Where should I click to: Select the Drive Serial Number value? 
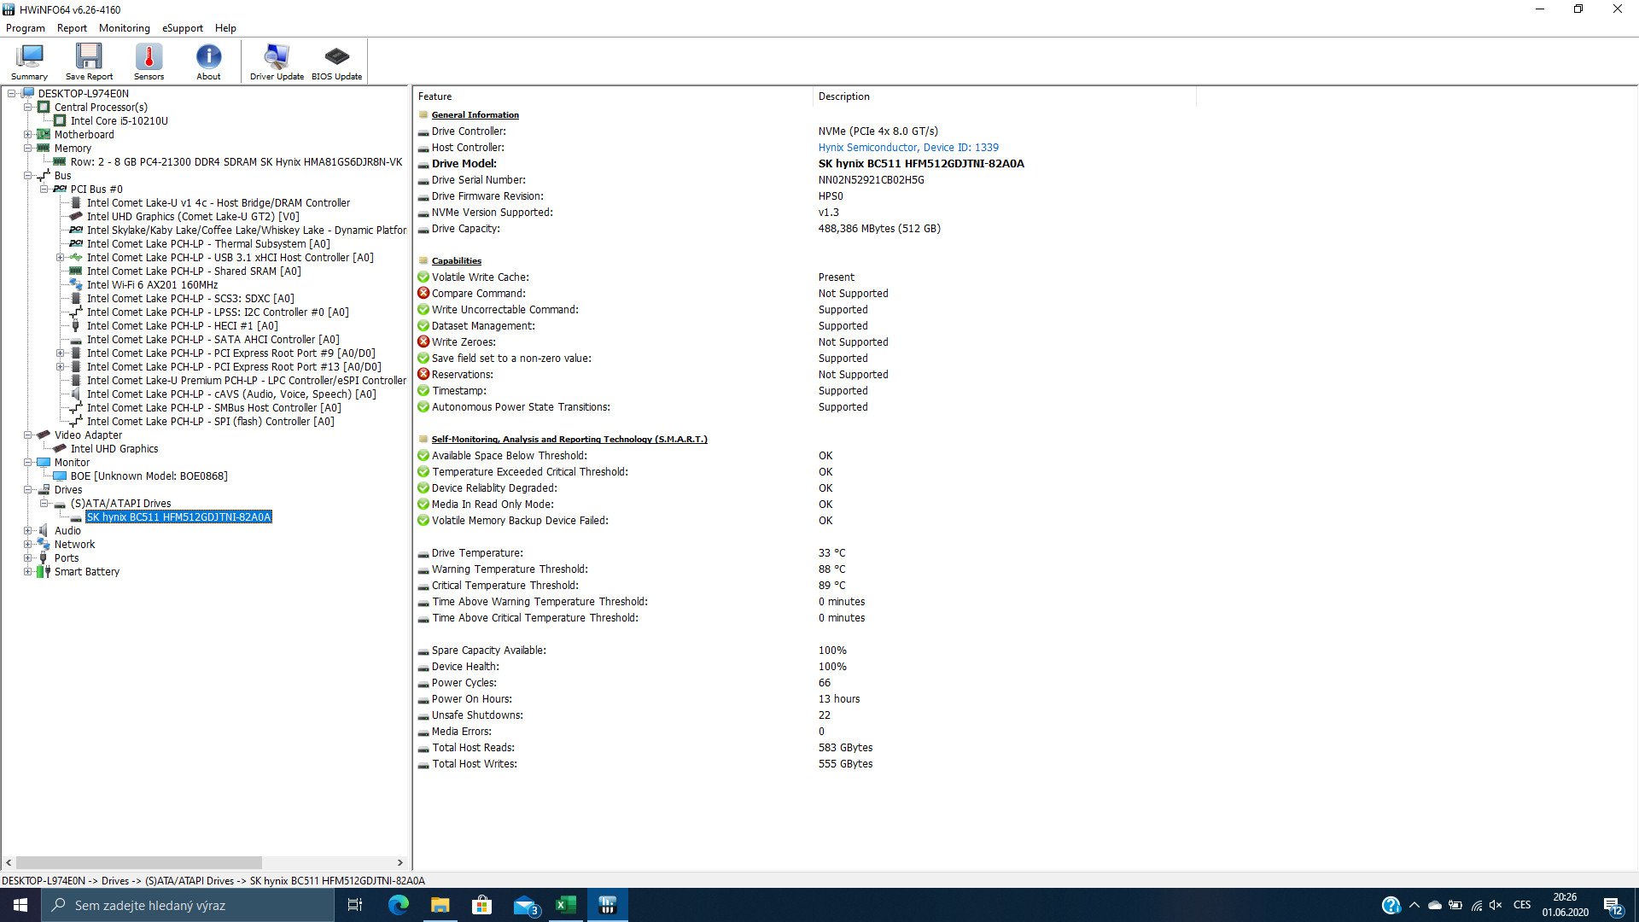[x=871, y=180]
